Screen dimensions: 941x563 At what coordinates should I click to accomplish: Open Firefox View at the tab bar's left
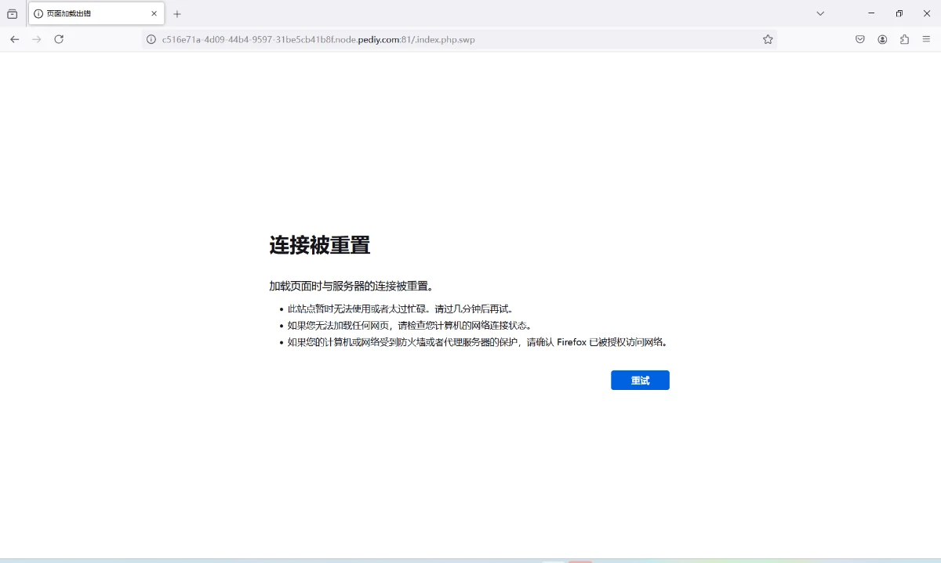(13, 13)
